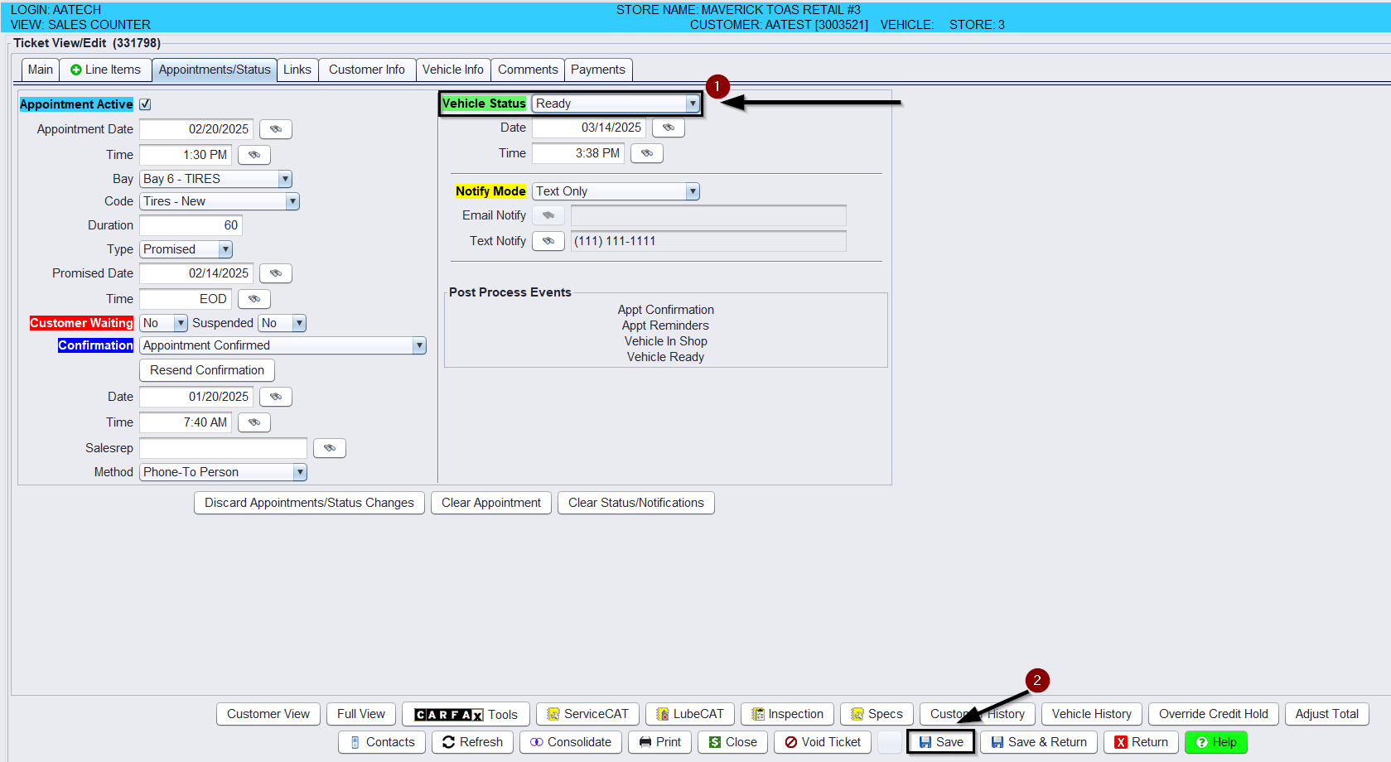1391x762 pixels.
Task: Click the Clear Appointment button
Action: click(x=490, y=503)
